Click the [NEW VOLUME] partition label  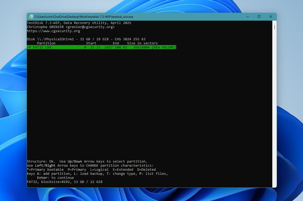click(164, 47)
